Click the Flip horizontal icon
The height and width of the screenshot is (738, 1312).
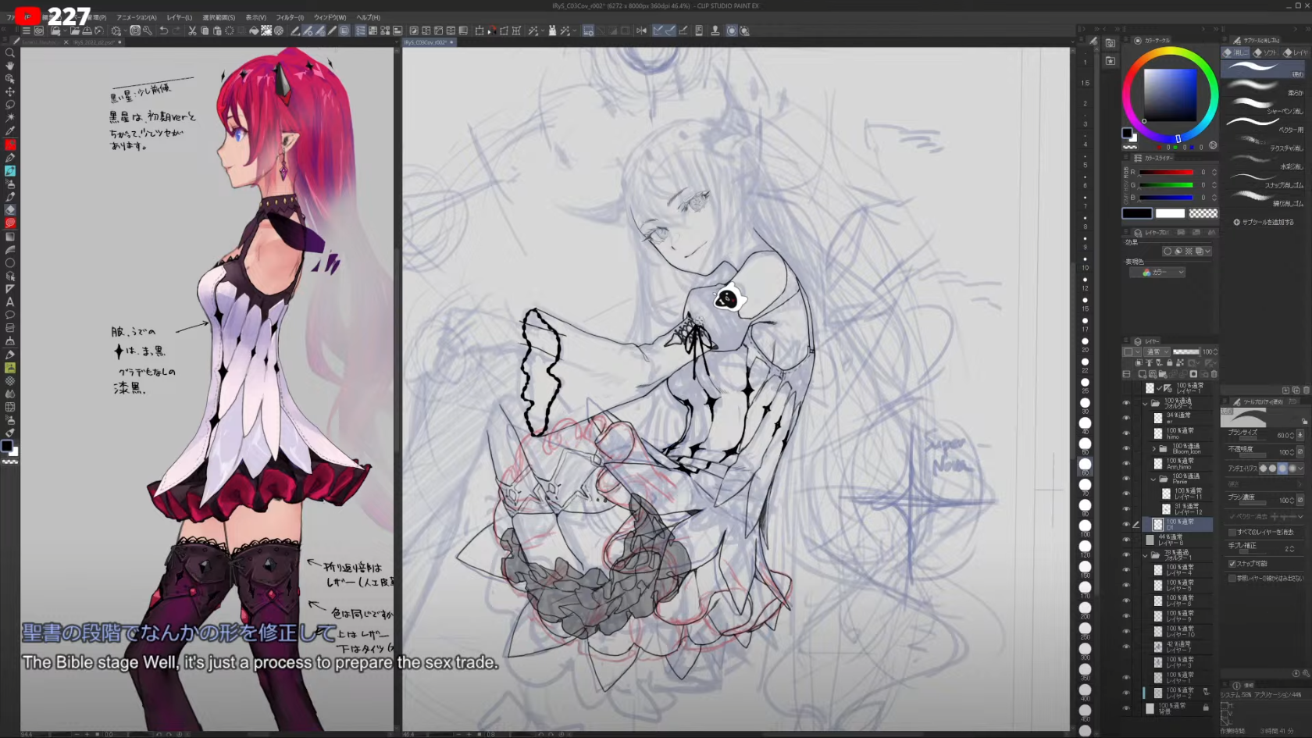[641, 31]
